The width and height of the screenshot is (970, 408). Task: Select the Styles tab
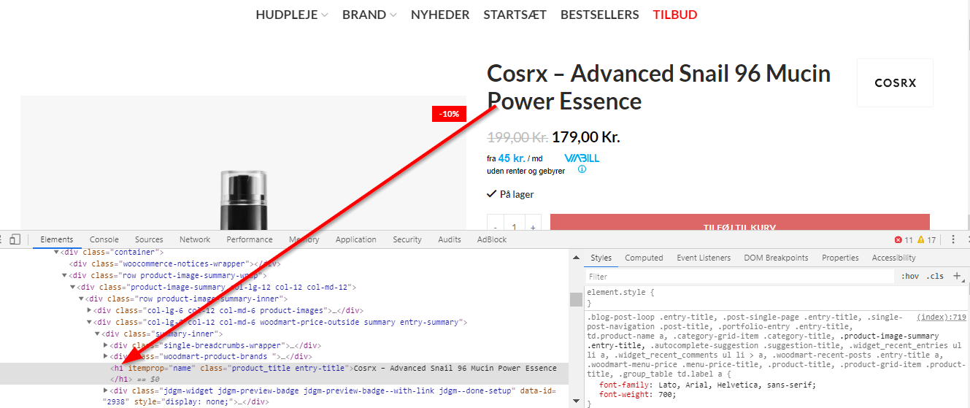coord(601,258)
